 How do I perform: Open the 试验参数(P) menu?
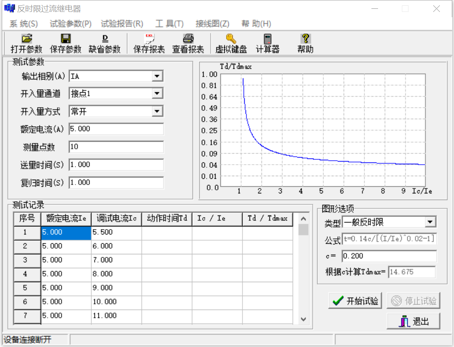[x=71, y=24]
